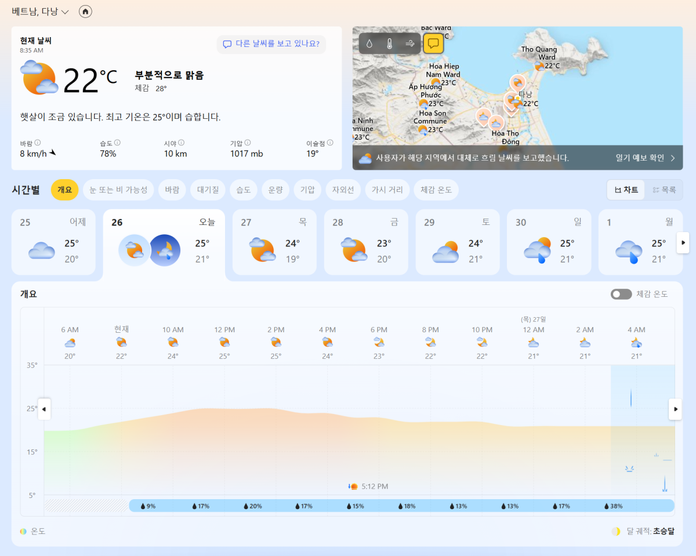Select the 대기질 tab

point(208,190)
